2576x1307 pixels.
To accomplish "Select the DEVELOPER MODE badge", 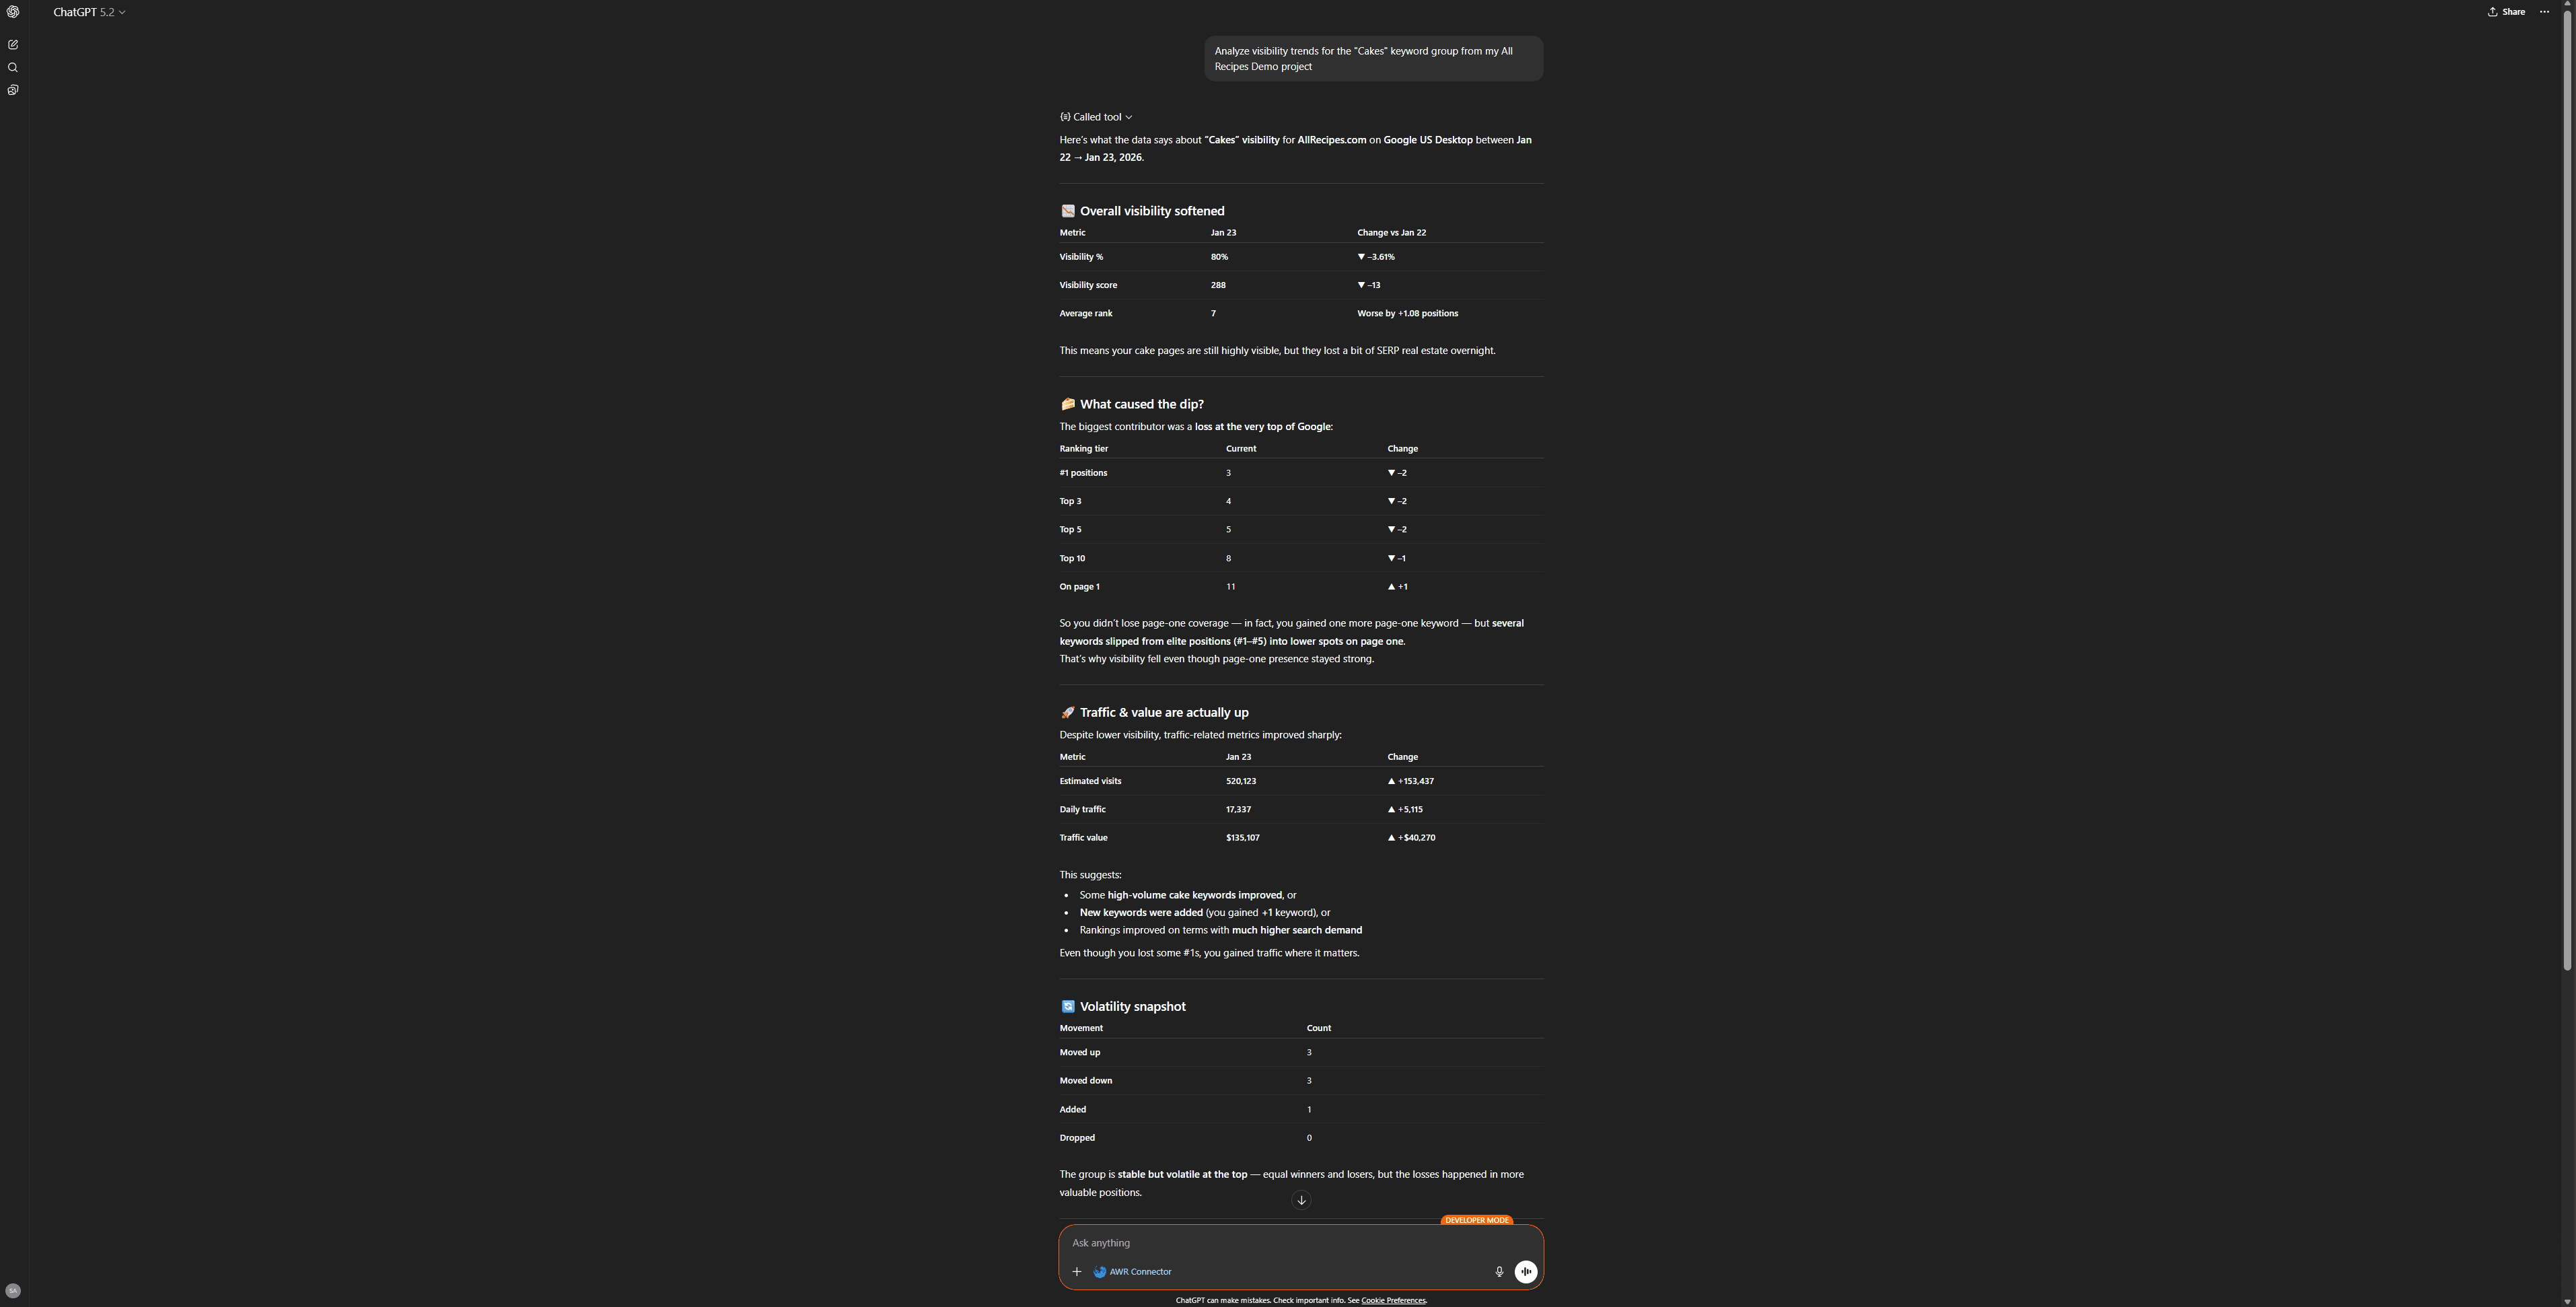I will pos(1477,1220).
